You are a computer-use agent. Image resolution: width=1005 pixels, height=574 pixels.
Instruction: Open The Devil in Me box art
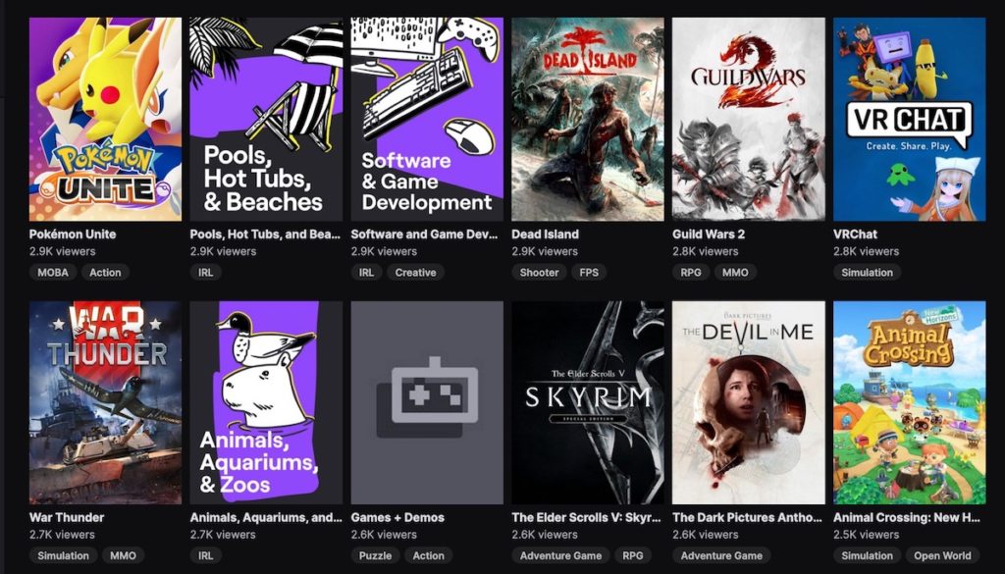[749, 403]
